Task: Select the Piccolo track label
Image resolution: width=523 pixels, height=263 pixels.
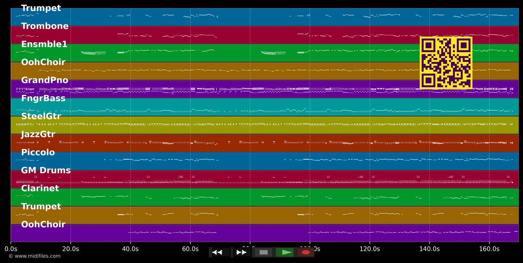Action: pyautogui.click(x=38, y=152)
